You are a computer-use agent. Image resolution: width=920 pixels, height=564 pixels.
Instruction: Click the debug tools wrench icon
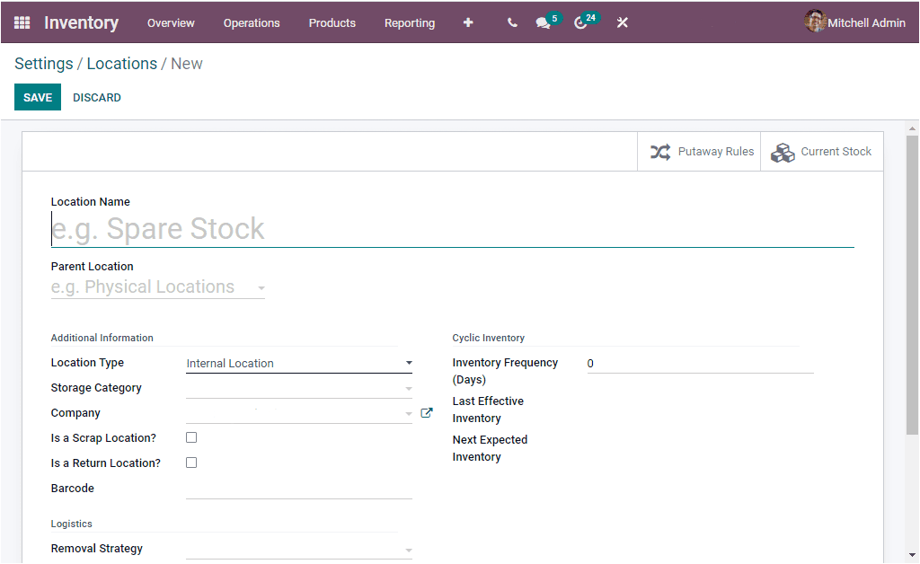(622, 22)
